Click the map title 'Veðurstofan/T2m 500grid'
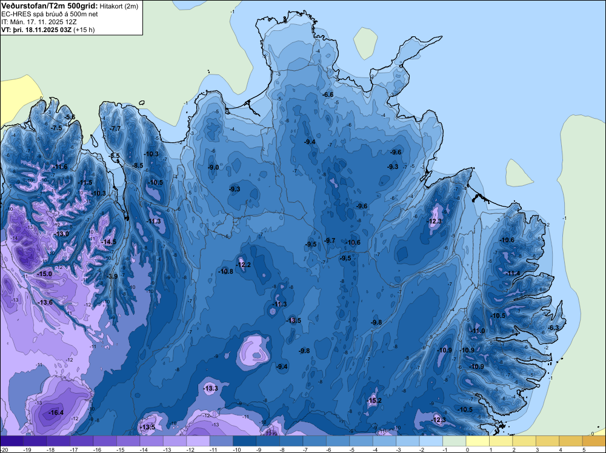 click(50, 6)
